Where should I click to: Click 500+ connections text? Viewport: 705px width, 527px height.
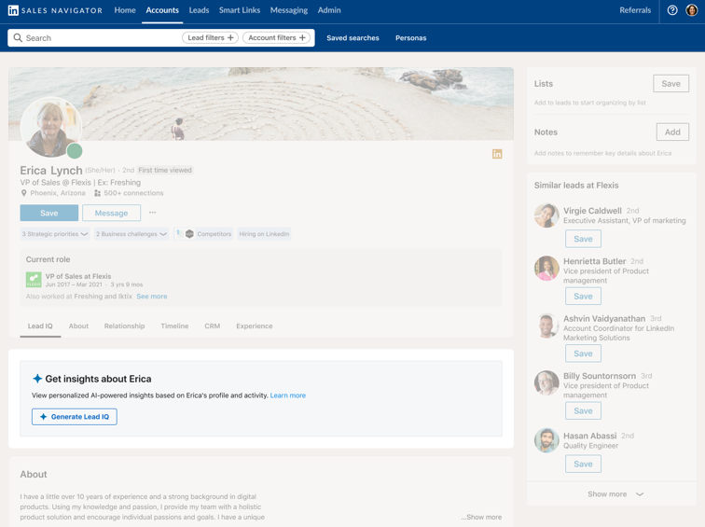133,193
